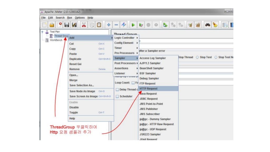Image resolution: width=270 pixels, height=152 pixels.
Task: Click the blue plus Expand All icon
Action: (x=109, y=25)
